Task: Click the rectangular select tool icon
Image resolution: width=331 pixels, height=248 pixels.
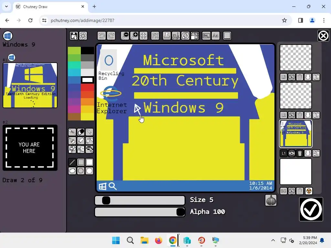Action: (x=206, y=36)
